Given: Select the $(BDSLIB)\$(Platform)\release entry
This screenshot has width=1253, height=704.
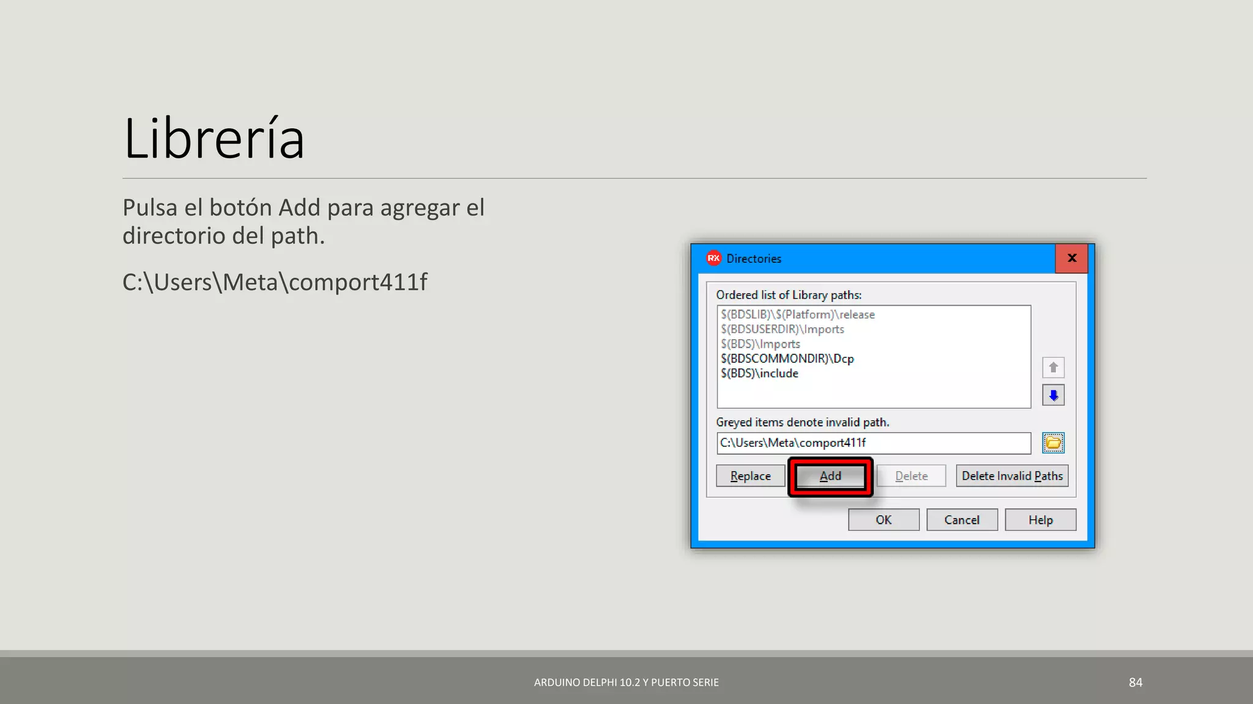Looking at the screenshot, I should [x=798, y=315].
